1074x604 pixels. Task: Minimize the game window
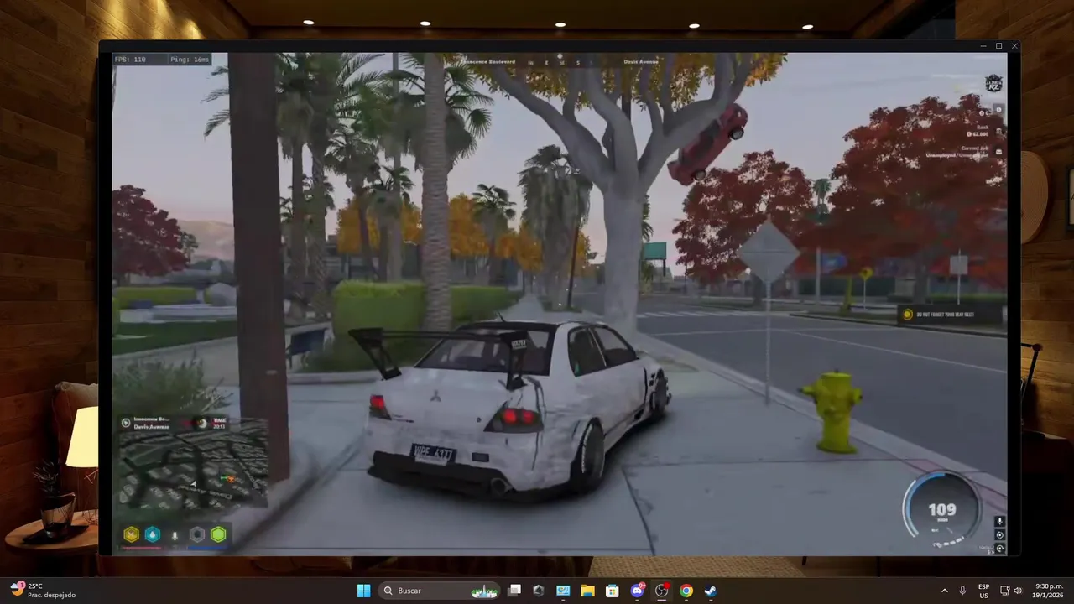coord(983,46)
